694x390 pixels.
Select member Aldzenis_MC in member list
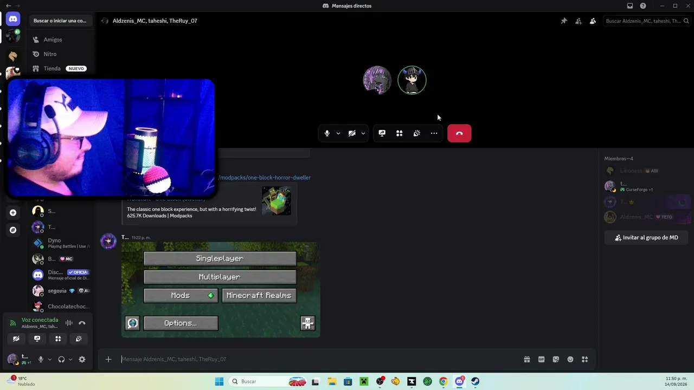point(646,217)
